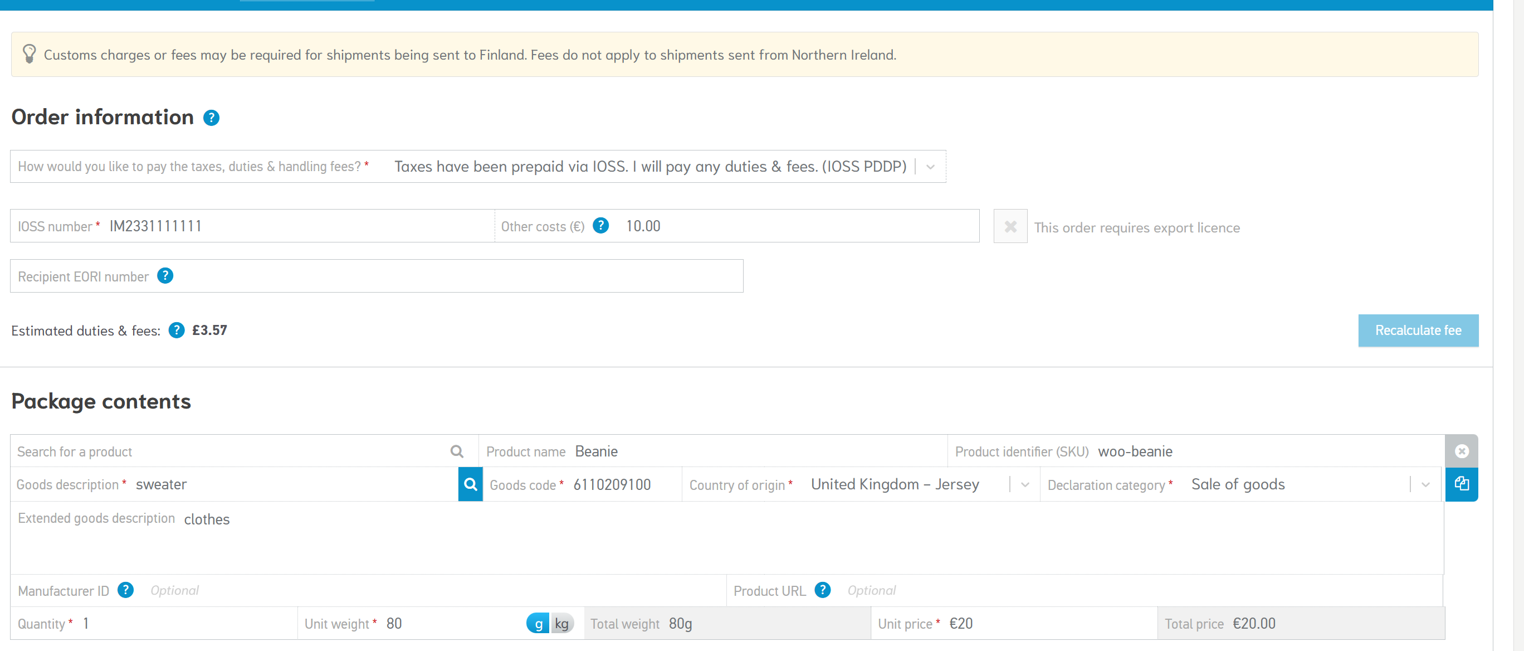
Task: Open the Recipient EORI number help icon
Action: pos(165,276)
